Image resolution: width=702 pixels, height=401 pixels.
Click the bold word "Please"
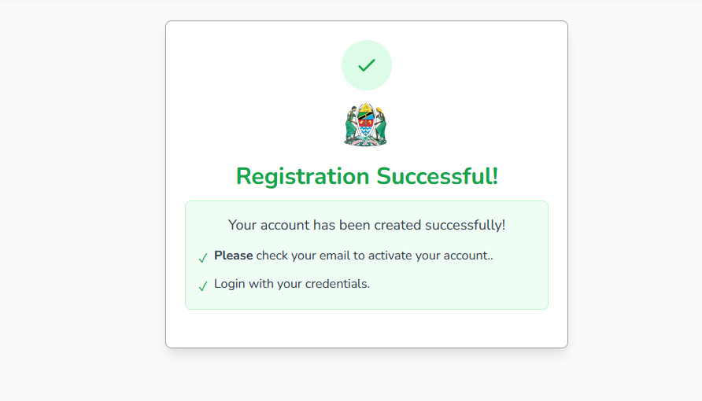pyautogui.click(x=233, y=256)
